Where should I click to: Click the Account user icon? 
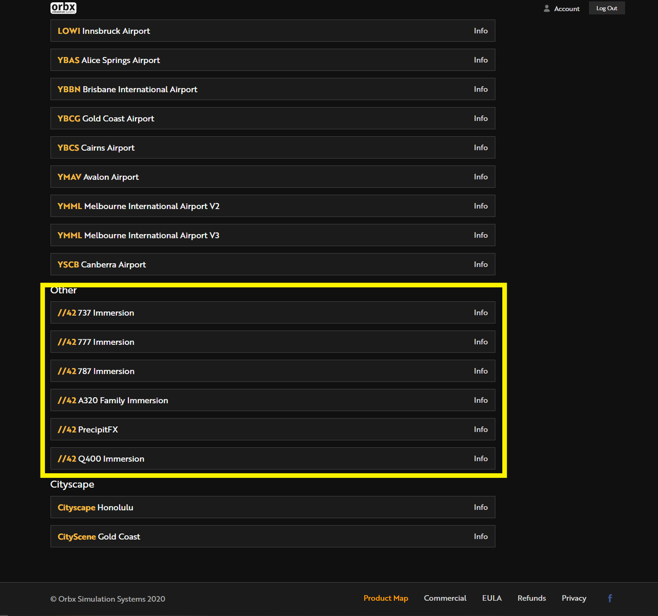(x=547, y=8)
